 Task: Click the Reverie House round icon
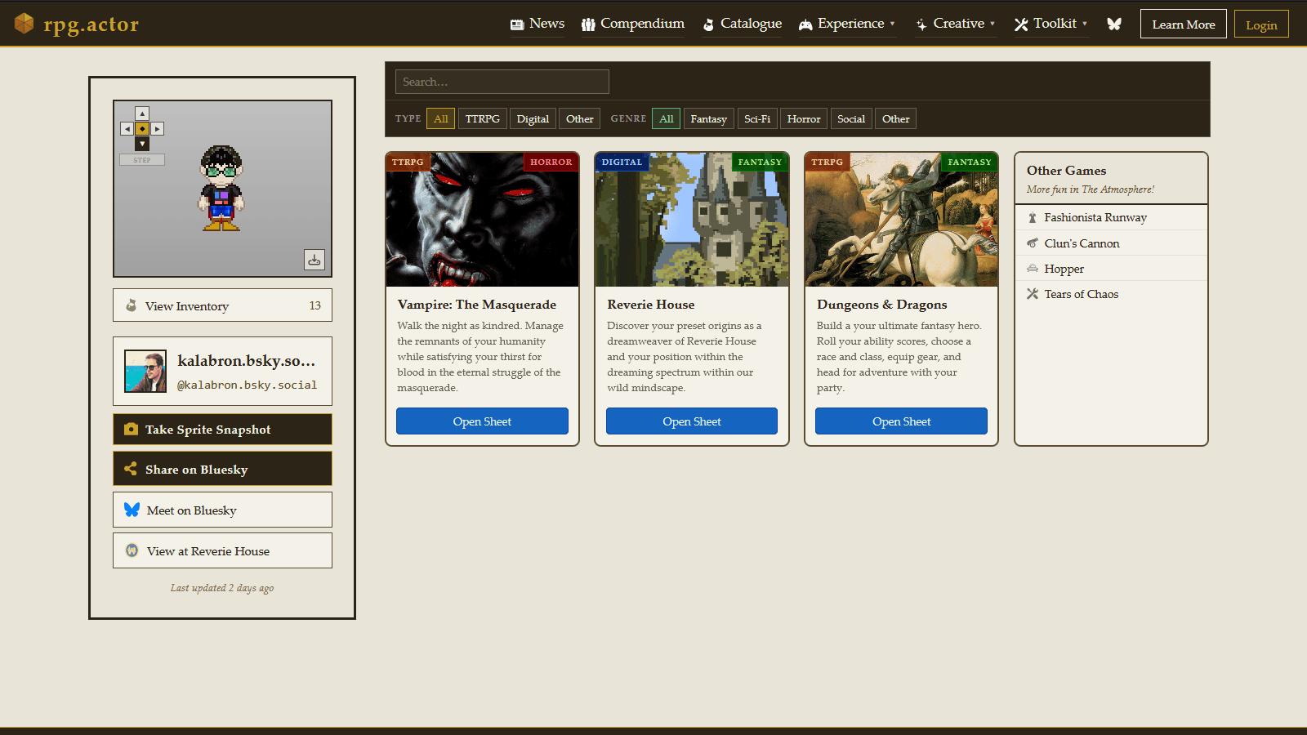point(132,550)
